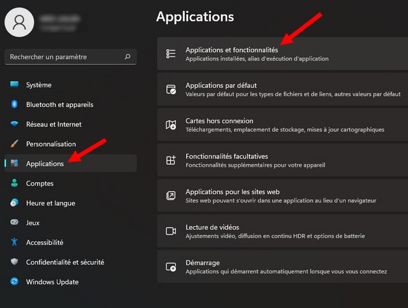
Task: Click the list icon for Applications et fonctionnalités
Action: (171, 53)
